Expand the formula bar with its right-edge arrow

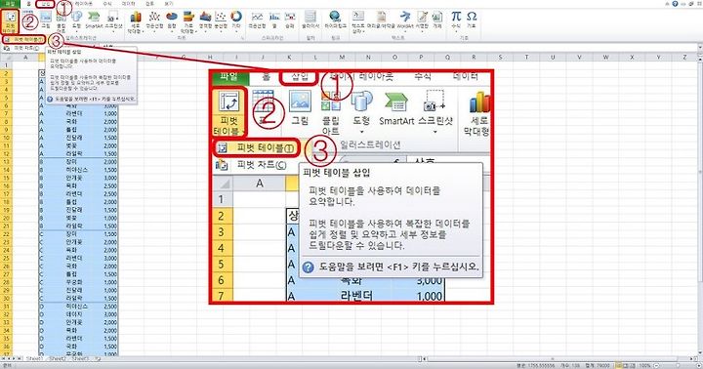pos(700,48)
